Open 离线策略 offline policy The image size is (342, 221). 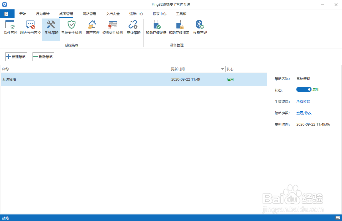133,28
